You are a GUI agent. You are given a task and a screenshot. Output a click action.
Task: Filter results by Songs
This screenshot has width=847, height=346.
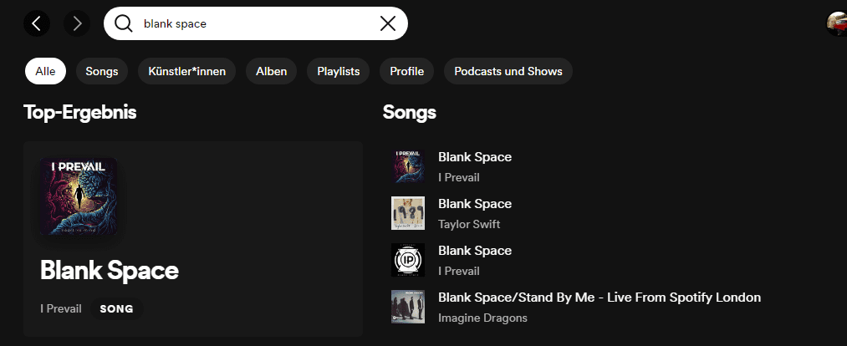pyautogui.click(x=102, y=71)
